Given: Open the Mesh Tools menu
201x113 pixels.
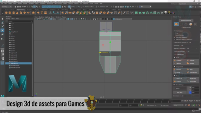Looking at the screenshot, I should [50, 3].
